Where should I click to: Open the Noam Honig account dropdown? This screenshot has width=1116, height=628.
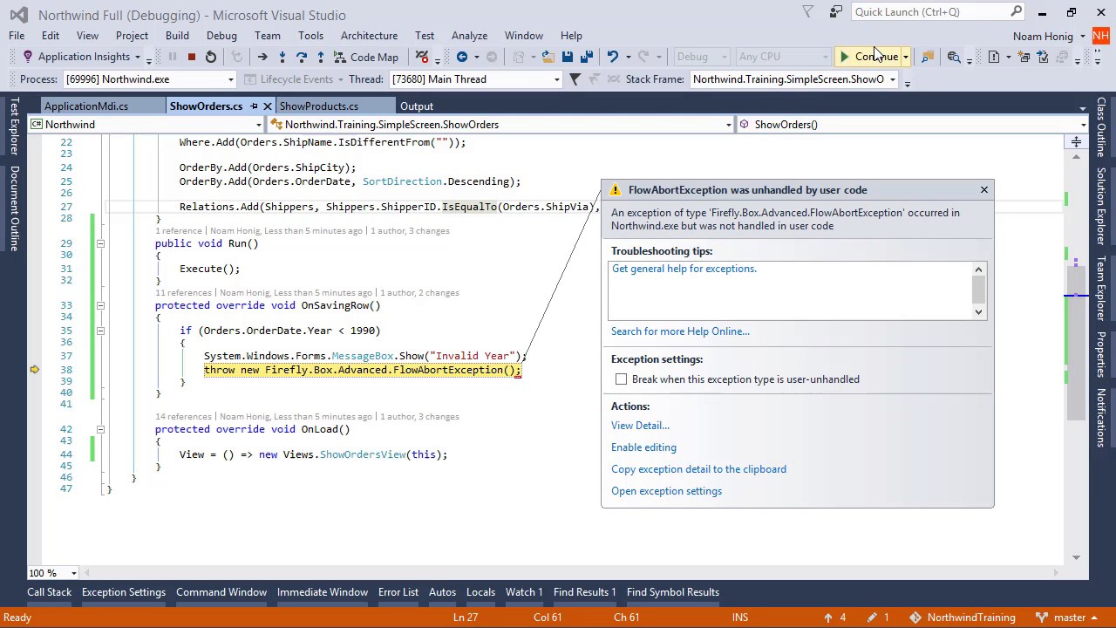(x=1082, y=37)
